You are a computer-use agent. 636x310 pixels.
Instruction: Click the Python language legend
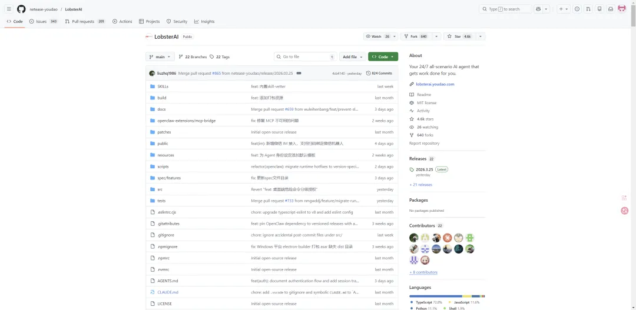[425, 308]
